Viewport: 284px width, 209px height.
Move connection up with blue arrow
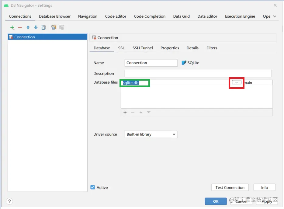[x=28, y=28]
